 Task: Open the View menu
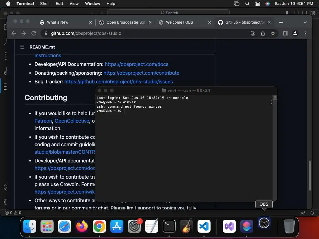tap(74, 4)
